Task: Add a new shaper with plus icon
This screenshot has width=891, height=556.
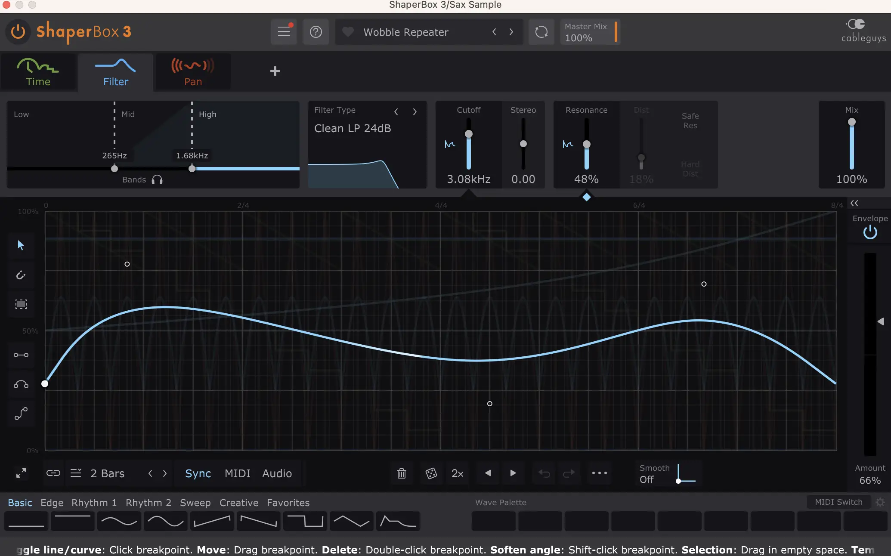Action: coord(275,71)
